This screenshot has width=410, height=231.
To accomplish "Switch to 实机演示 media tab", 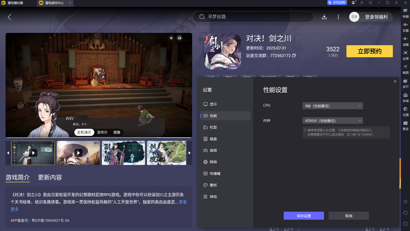I will coord(84,132).
